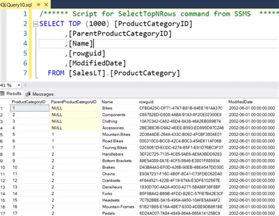279x216 pixels.
Task: Select the Bottom Brackets name cell
Action: (x=117, y=161)
